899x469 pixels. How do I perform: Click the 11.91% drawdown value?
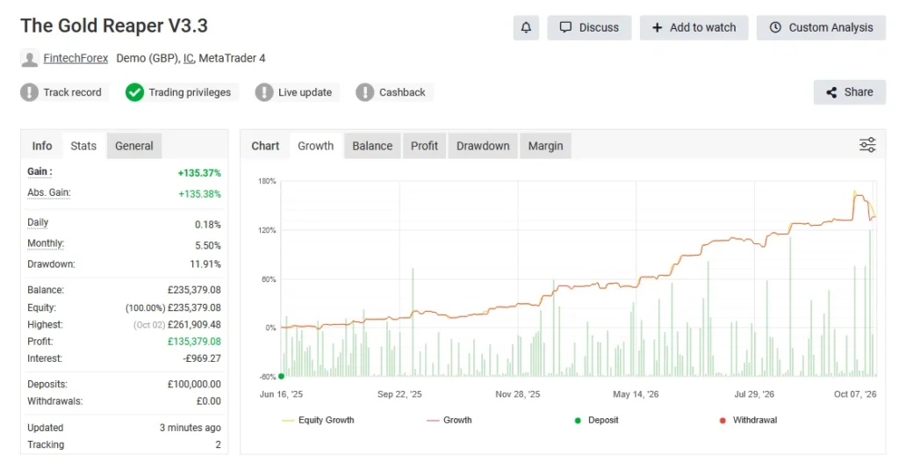click(x=205, y=264)
